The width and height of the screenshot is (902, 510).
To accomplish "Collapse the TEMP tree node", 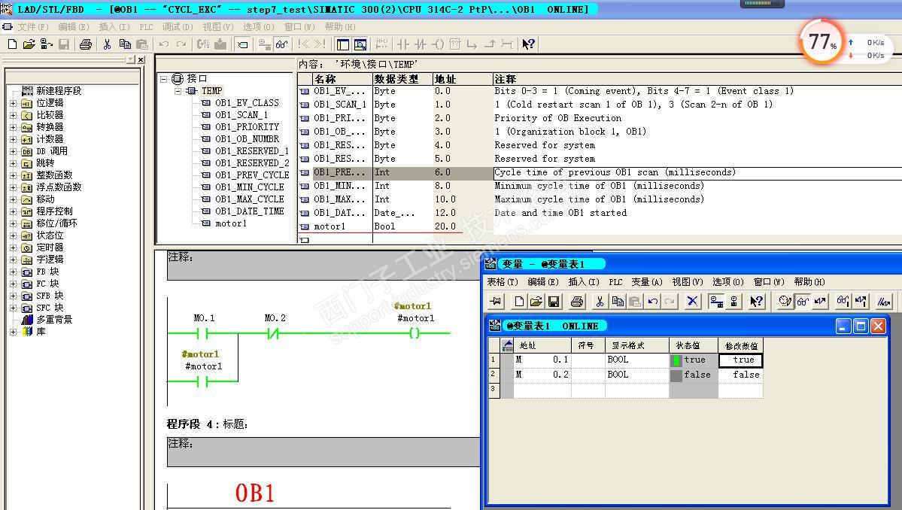I will click(x=178, y=91).
